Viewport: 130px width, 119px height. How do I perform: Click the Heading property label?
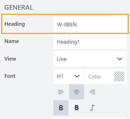point(15,24)
